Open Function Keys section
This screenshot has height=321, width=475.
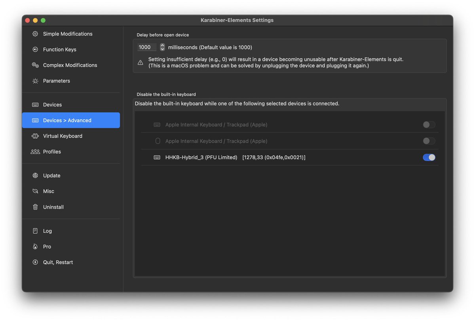point(71,49)
